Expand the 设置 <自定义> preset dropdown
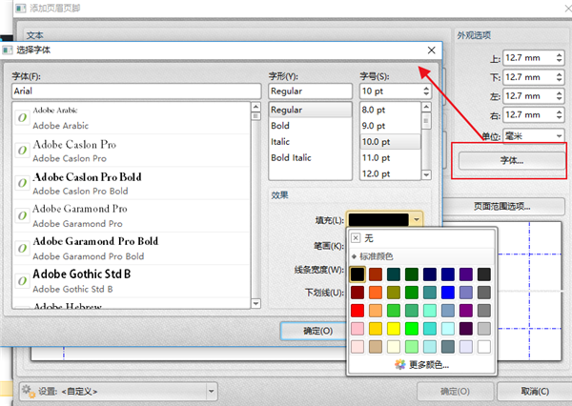Image resolution: width=572 pixels, height=406 pixels. click(x=211, y=392)
